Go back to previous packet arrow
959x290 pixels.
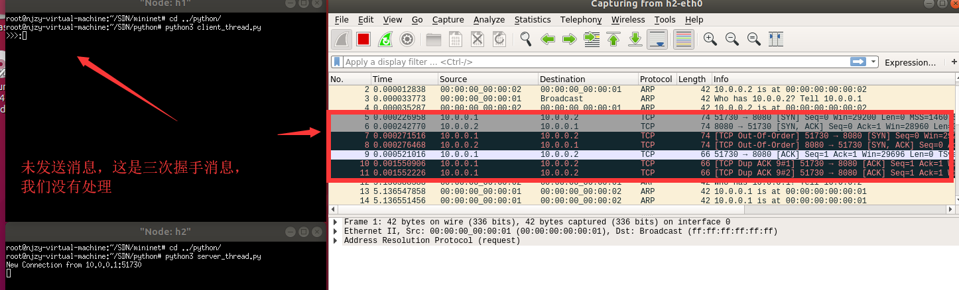coord(548,39)
